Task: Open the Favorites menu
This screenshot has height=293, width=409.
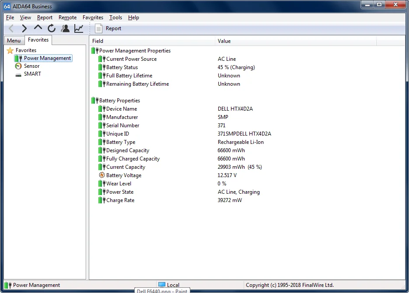Action: (93, 17)
